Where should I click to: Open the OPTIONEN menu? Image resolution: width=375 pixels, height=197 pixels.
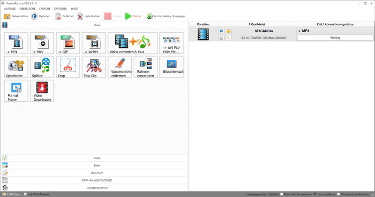(60, 8)
